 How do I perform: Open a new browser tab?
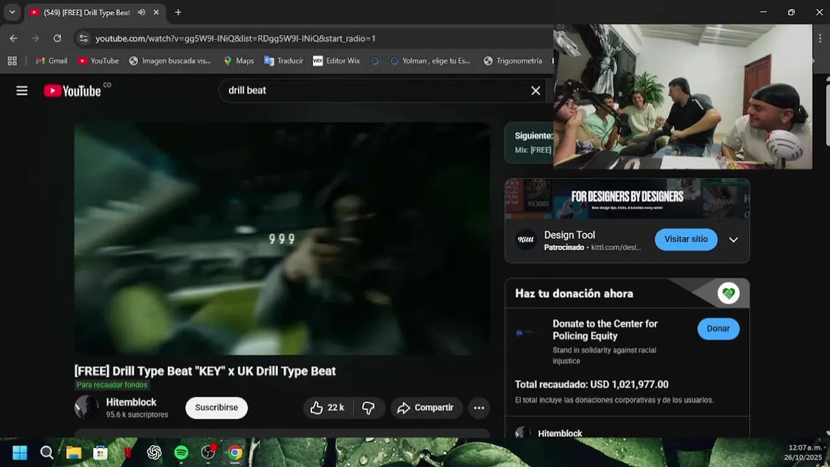(178, 12)
